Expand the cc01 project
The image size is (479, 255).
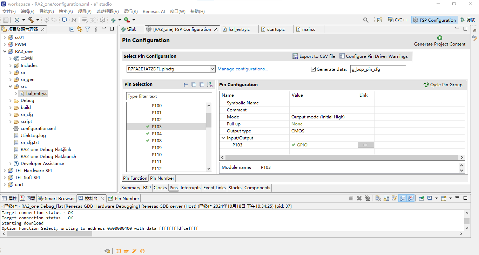point(5,37)
